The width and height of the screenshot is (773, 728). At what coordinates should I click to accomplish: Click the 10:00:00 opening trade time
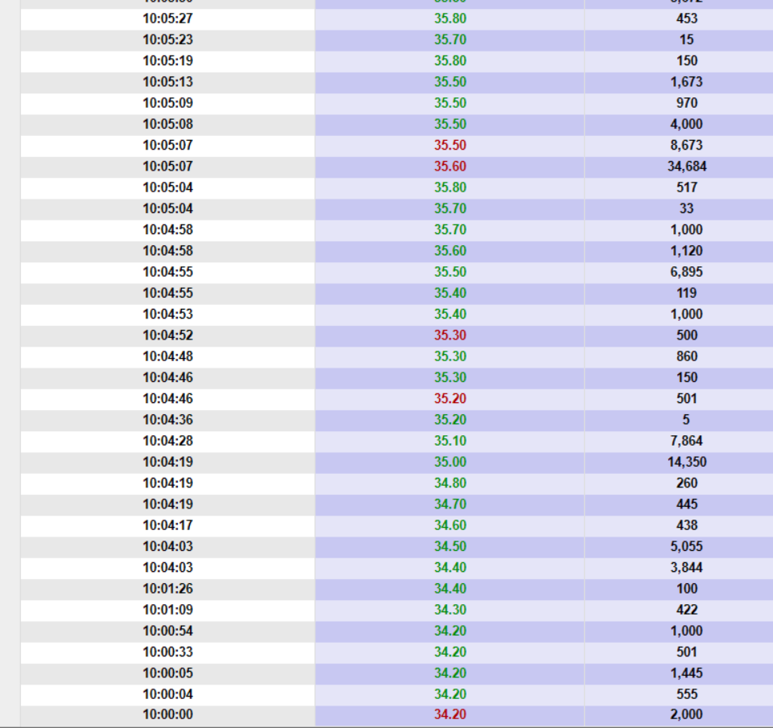(167, 714)
